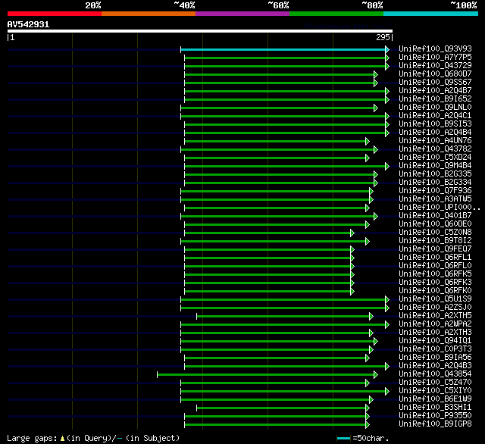Click the UniRef100_C5XIY0 label

tap(435, 391)
